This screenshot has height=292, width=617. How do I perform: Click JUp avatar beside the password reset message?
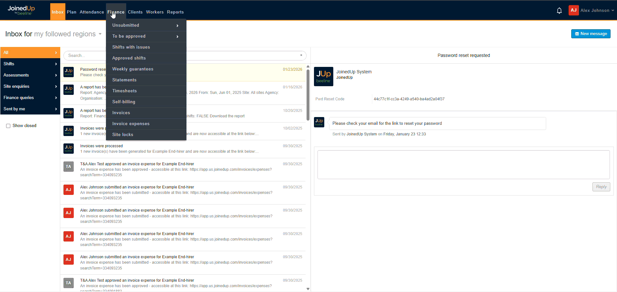tap(69, 72)
